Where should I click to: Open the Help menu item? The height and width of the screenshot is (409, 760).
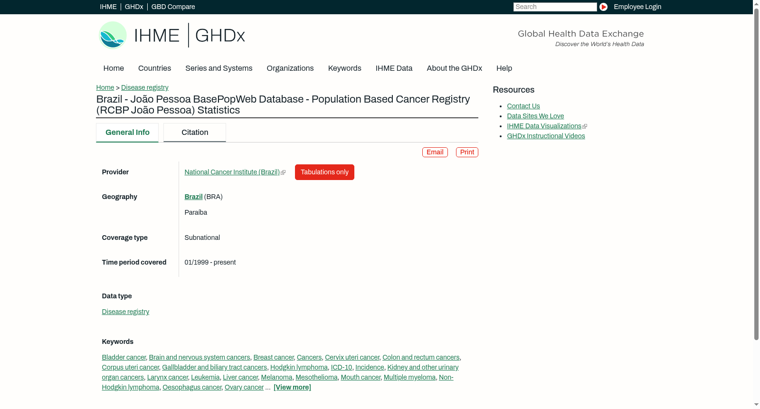tap(504, 68)
